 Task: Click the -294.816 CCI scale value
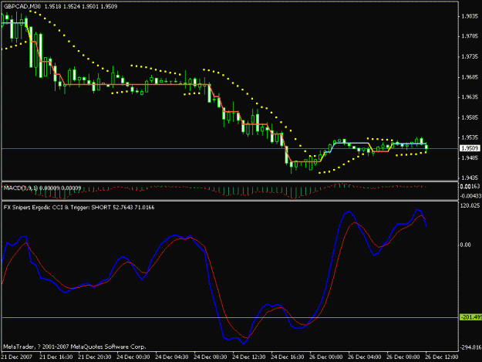click(x=470, y=347)
